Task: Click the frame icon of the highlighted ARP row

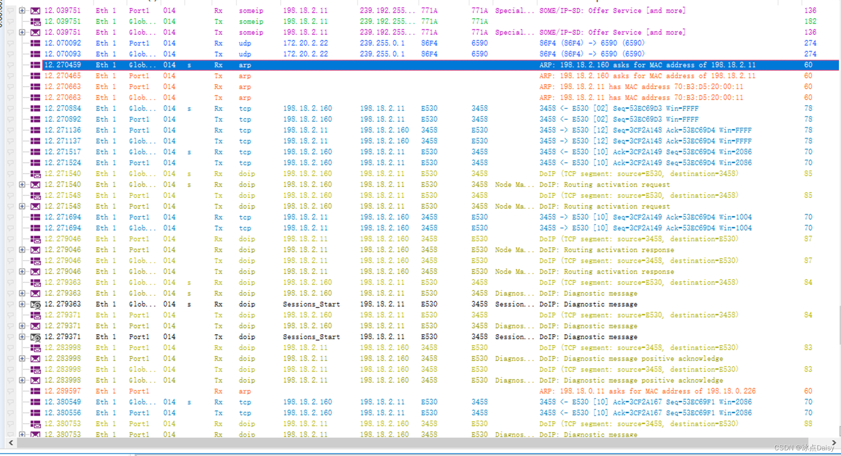Action: coord(35,65)
